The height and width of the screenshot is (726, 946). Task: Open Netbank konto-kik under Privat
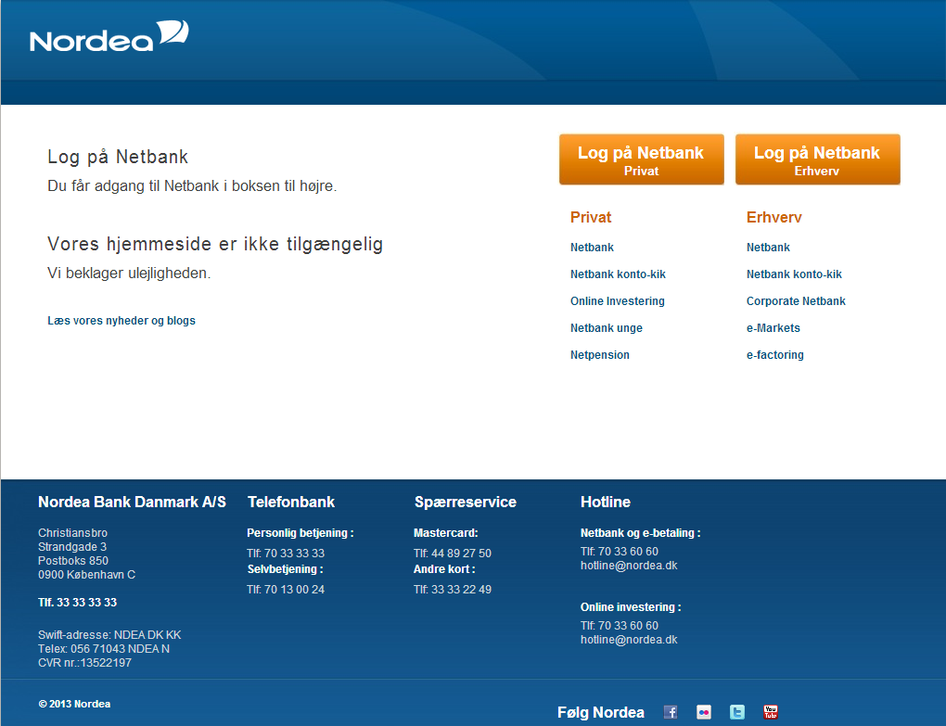click(x=618, y=274)
